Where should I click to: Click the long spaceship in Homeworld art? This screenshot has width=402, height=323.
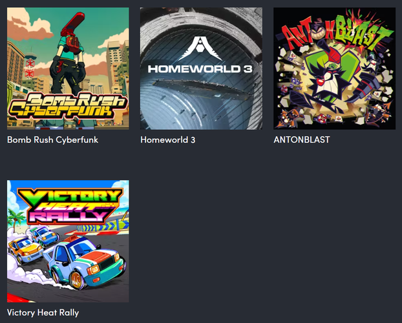pos(202,89)
